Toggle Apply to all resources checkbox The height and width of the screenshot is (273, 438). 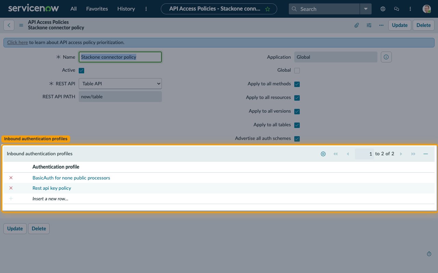(297, 98)
